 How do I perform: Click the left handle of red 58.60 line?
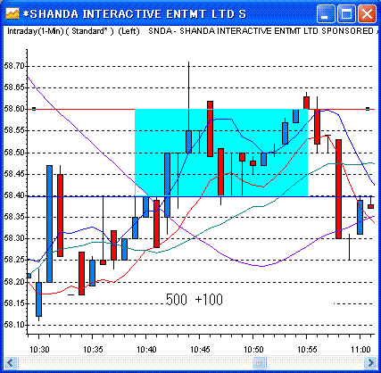pos(34,109)
